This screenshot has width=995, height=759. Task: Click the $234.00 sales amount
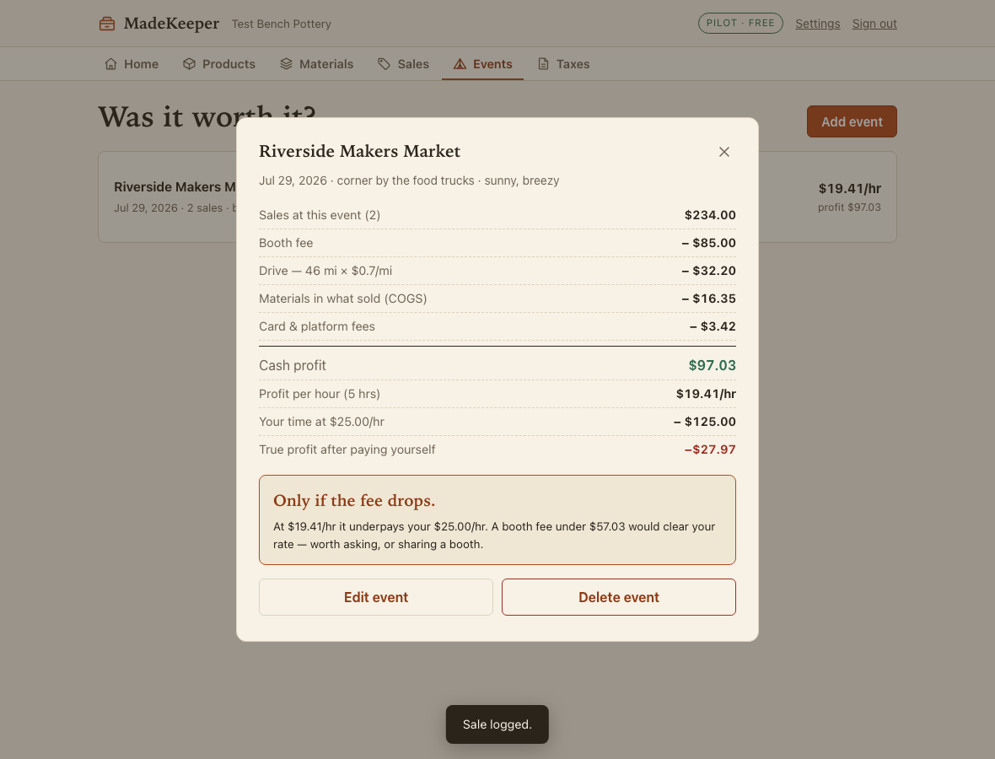(710, 215)
